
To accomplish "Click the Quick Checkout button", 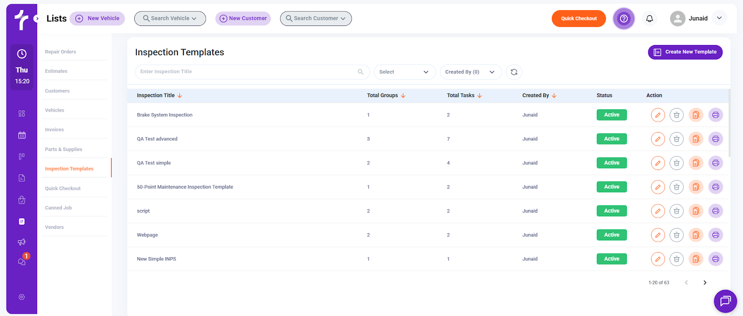I will tap(579, 19).
